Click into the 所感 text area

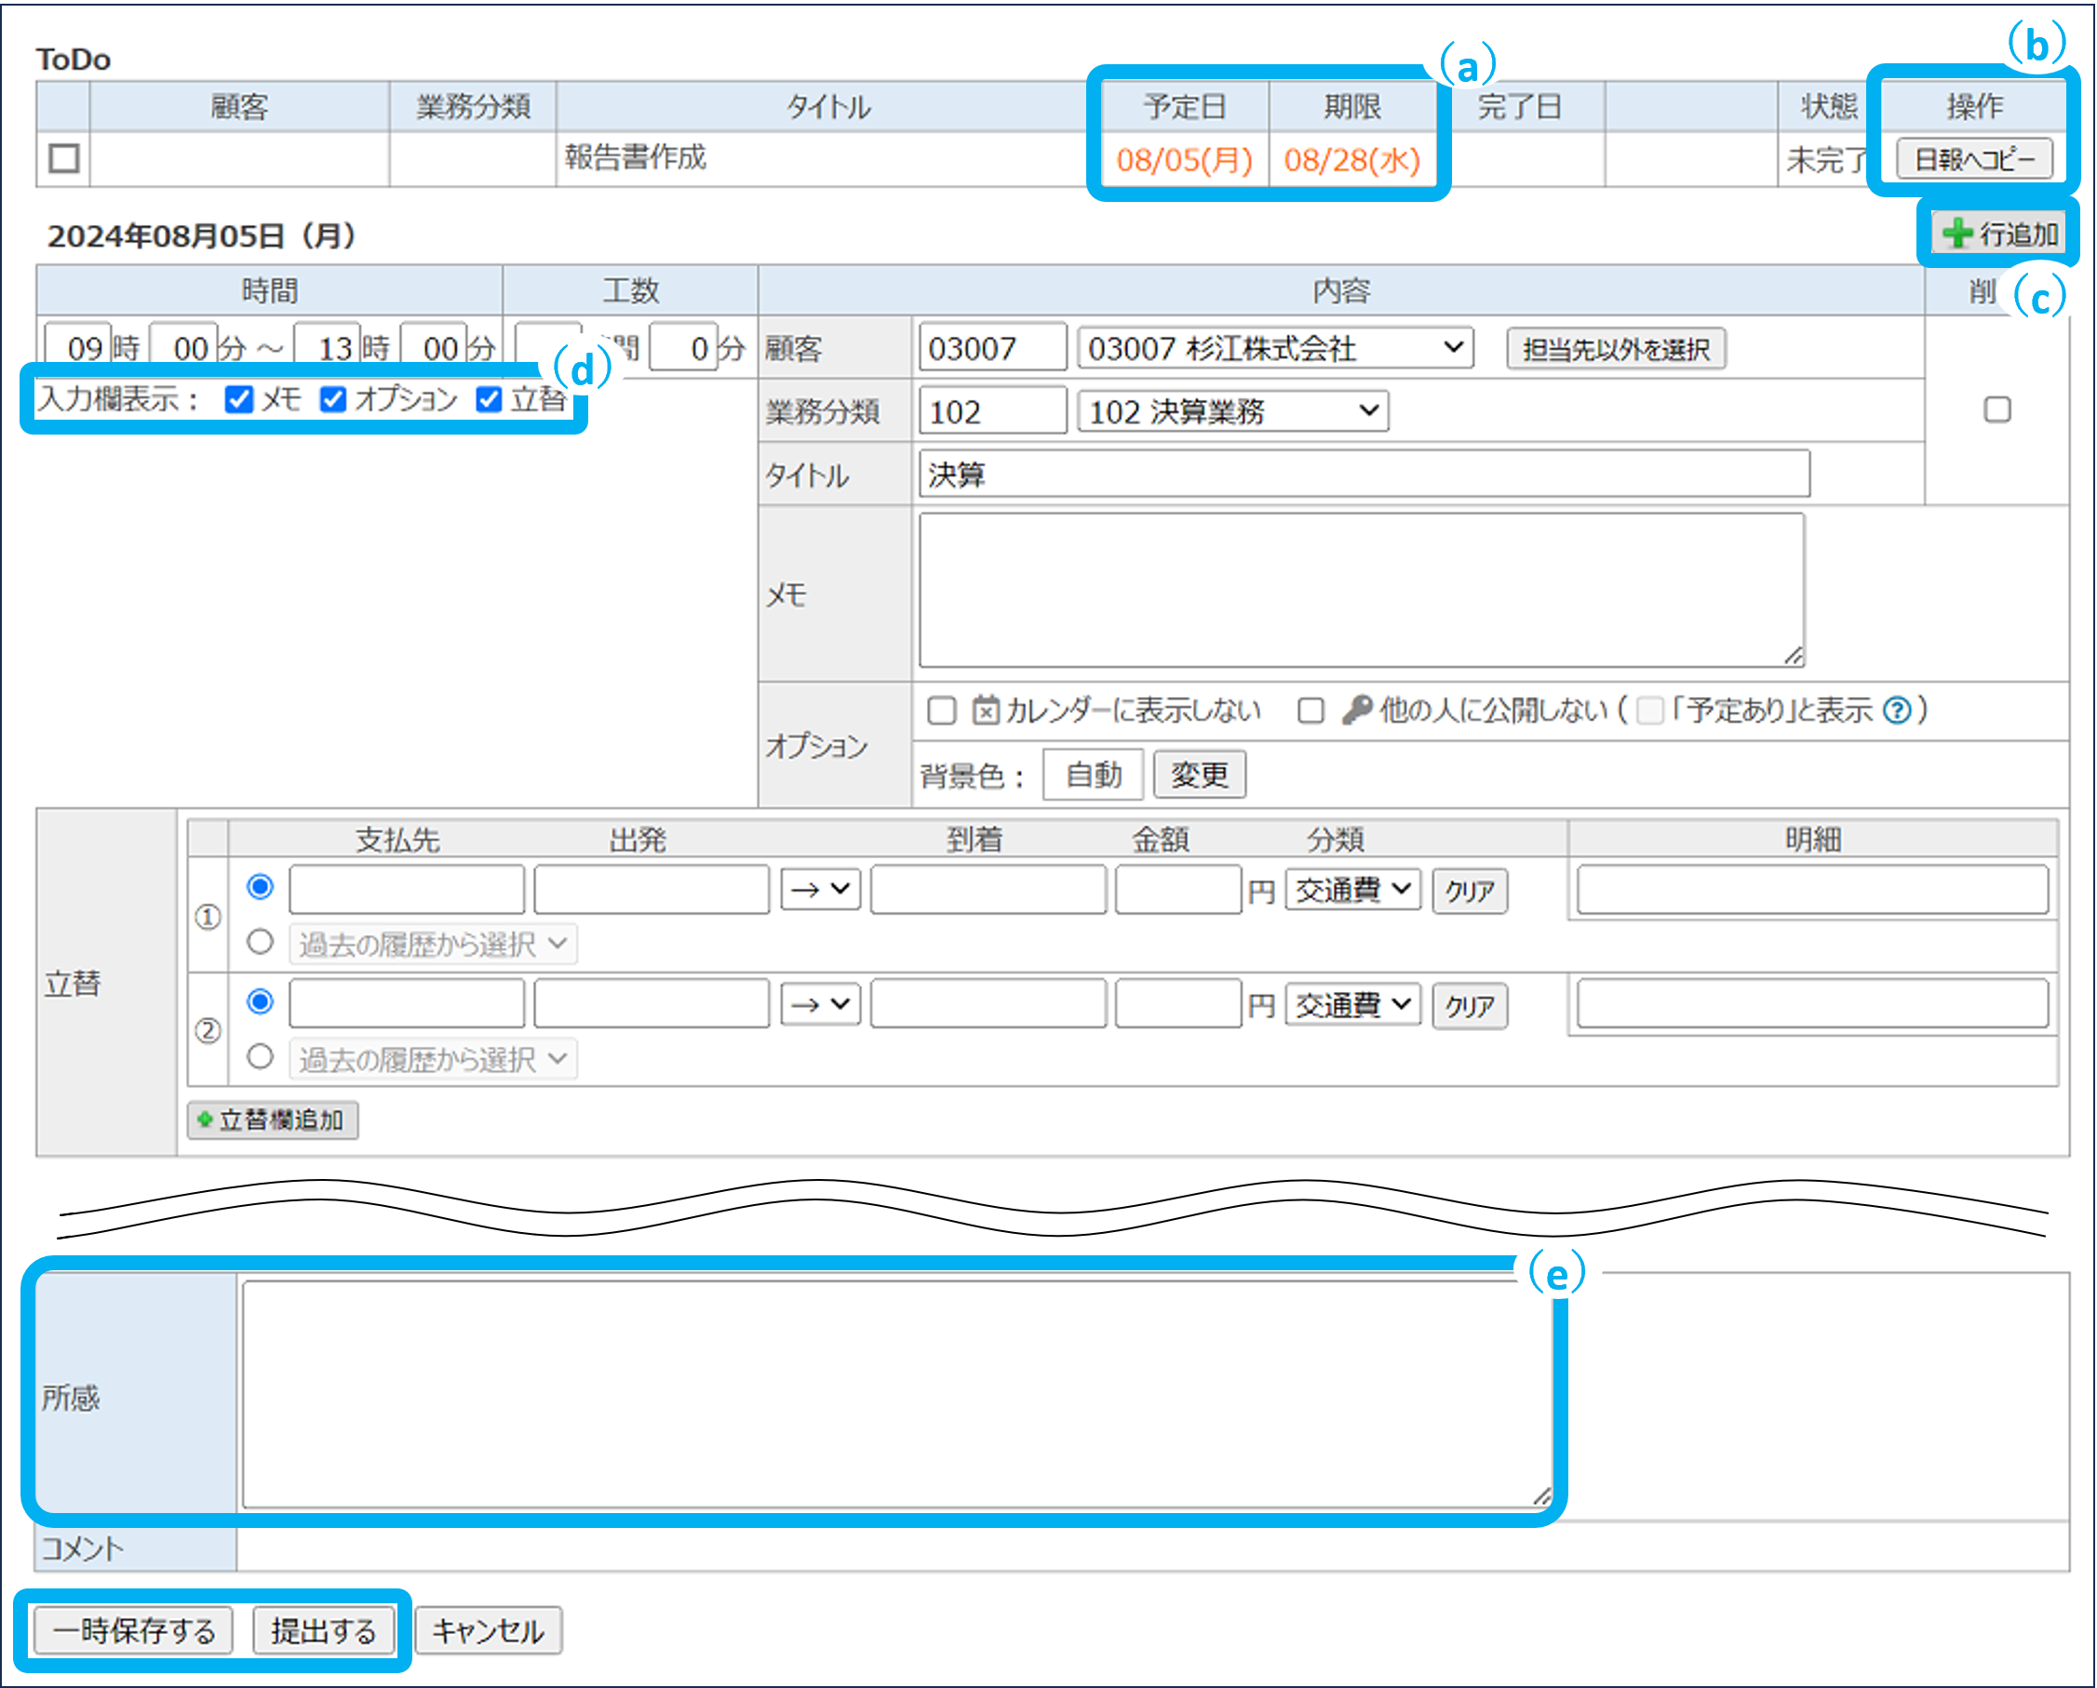tap(894, 1394)
